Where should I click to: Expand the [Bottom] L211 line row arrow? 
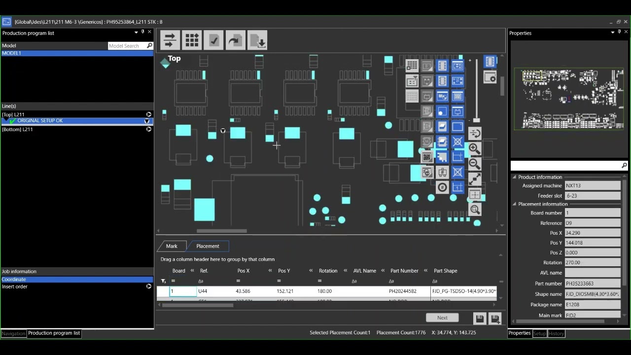click(x=148, y=129)
